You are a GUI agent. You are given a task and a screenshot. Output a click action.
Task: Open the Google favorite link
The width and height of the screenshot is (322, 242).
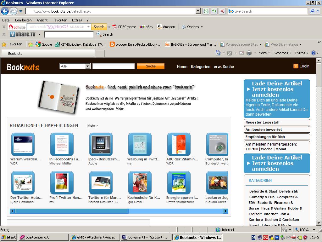[x=44, y=44]
